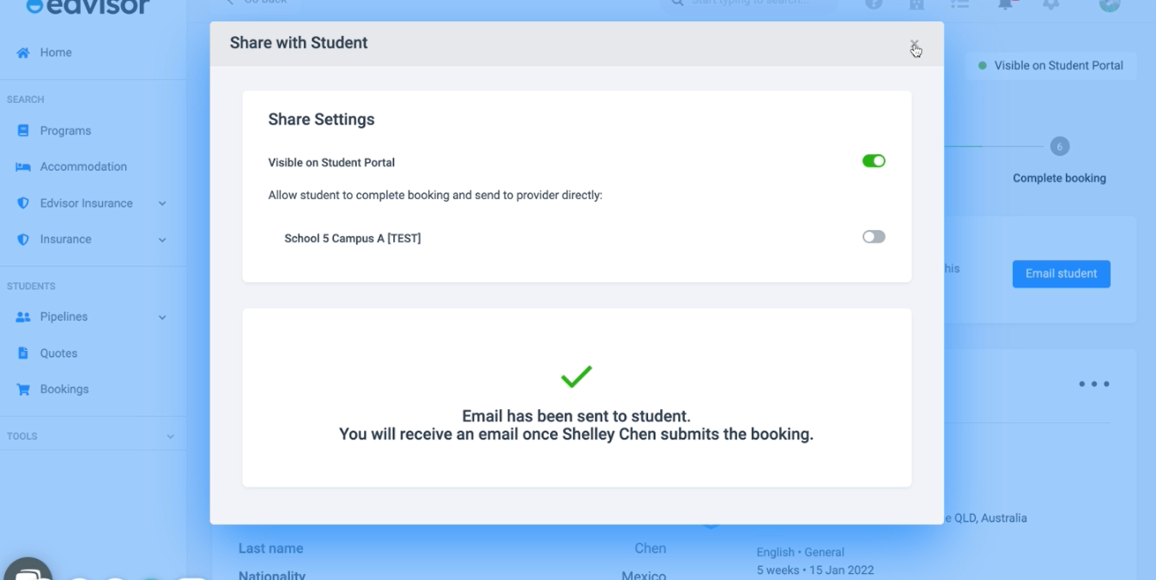Click the Bookings cart icon
Screen dimensions: 1156x580
pyautogui.click(x=23, y=390)
